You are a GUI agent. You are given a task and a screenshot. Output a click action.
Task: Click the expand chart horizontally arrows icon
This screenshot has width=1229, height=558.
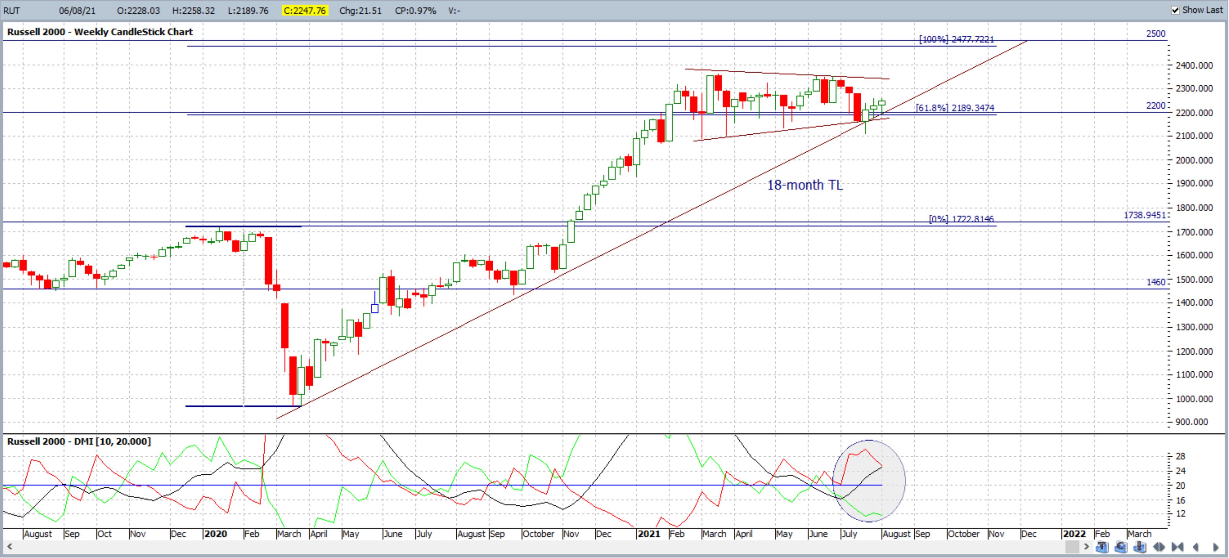[x=1159, y=547]
